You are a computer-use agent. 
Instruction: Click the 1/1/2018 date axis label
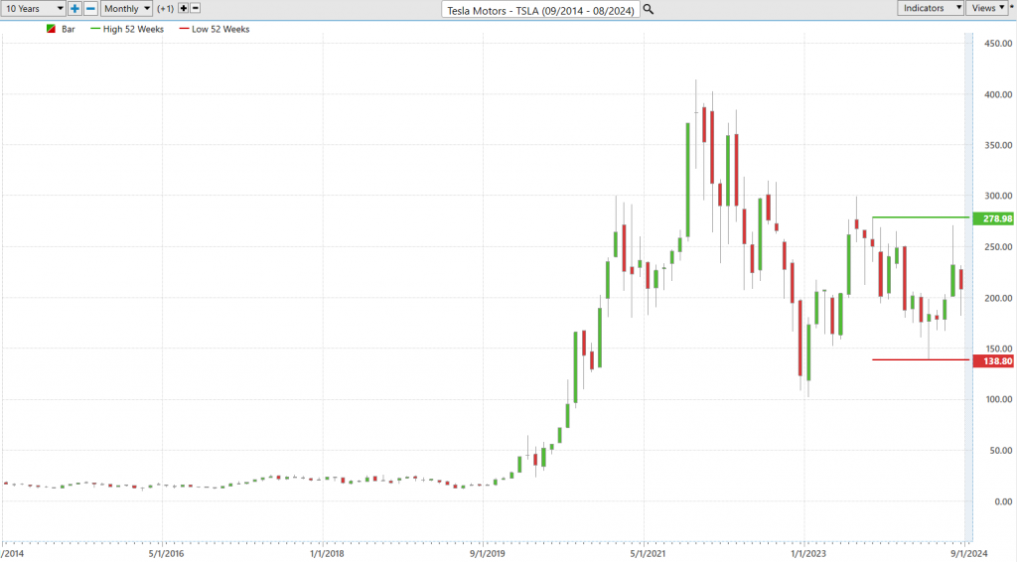[327, 554]
